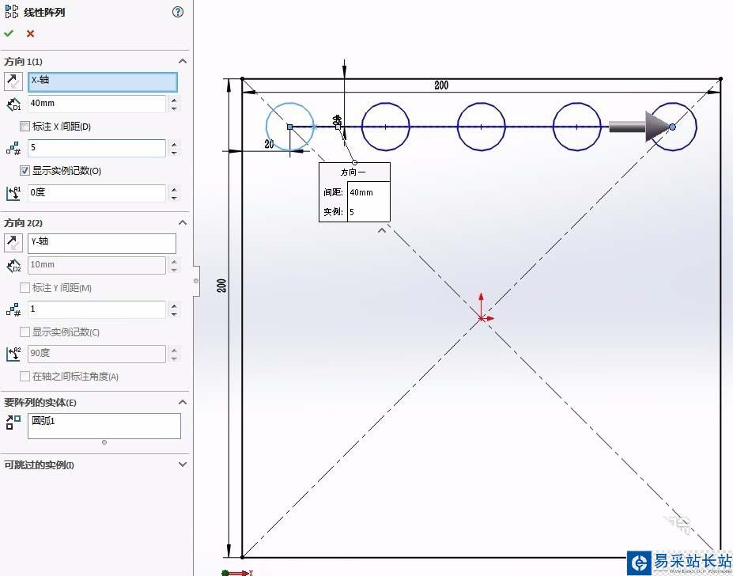Decrease direction 1 instance count of 5
Viewport: 733px width, 576px height.
pyautogui.click(x=174, y=153)
